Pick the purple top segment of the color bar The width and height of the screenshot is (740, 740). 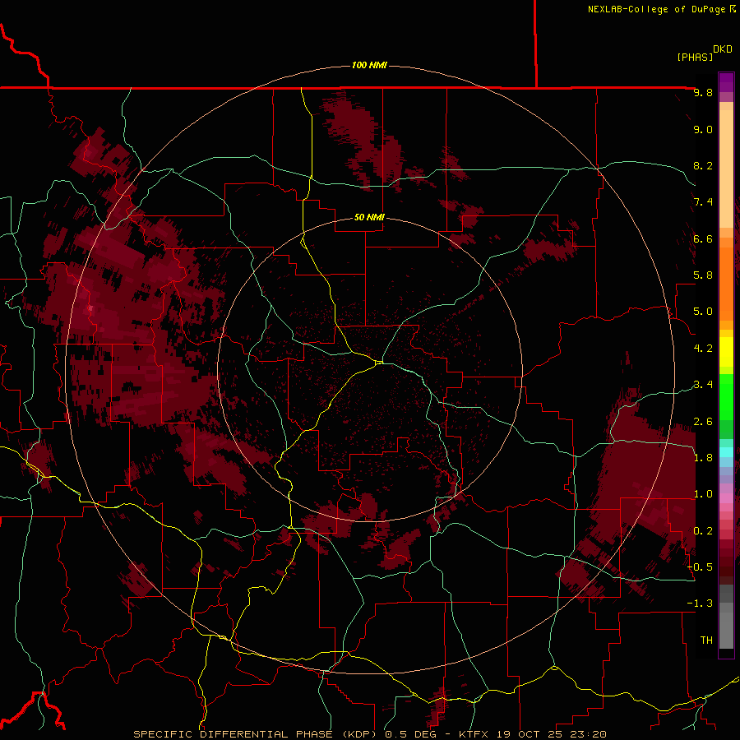click(726, 82)
